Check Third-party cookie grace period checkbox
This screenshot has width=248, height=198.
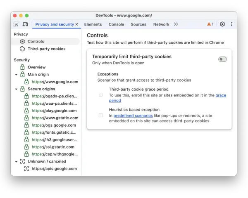100,95
